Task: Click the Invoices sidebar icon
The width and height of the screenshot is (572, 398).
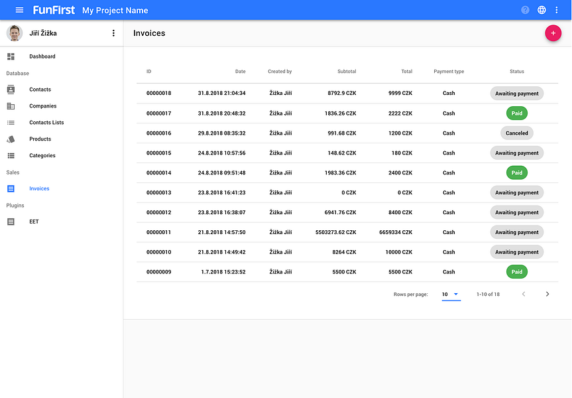Action: coord(11,188)
